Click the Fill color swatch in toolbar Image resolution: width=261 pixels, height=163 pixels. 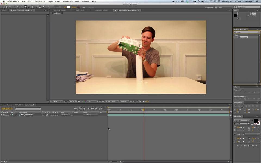pyautogui.click(x=69, y=7)
